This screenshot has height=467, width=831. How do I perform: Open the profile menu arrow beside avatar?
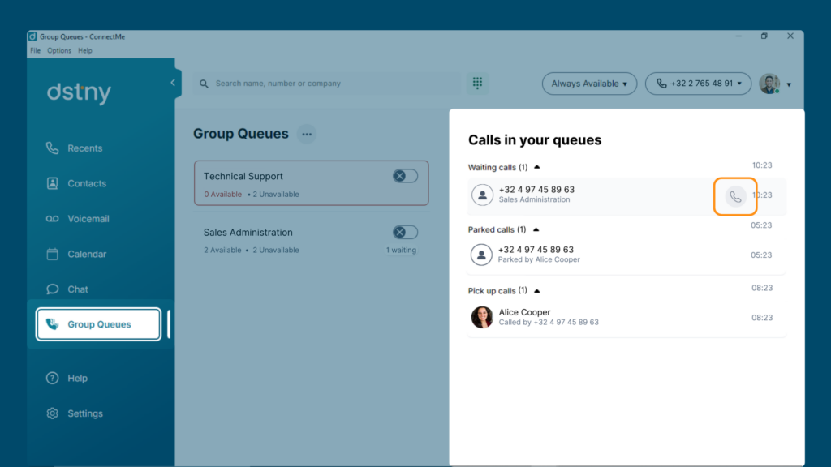click(x=789, y=84)
